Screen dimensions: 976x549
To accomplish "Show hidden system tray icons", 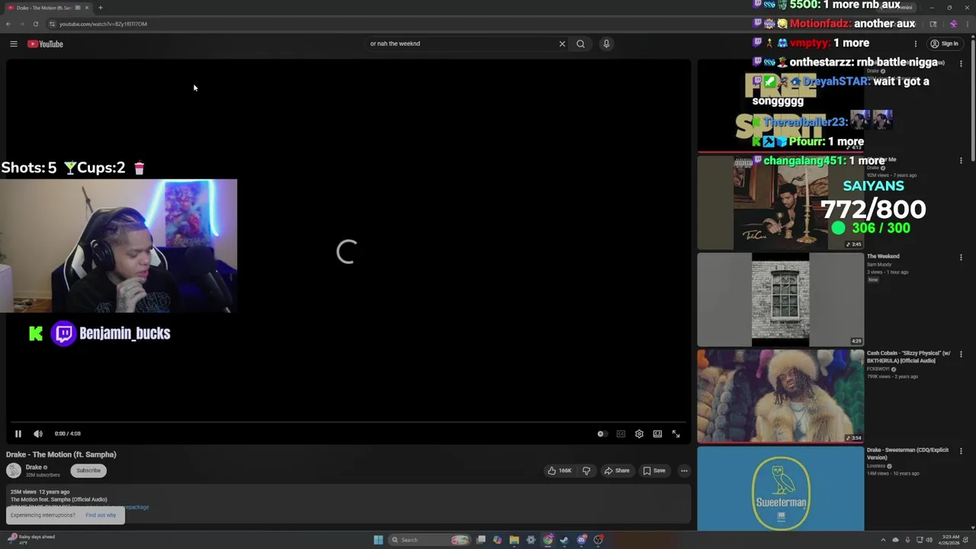I will pos(883,540).
